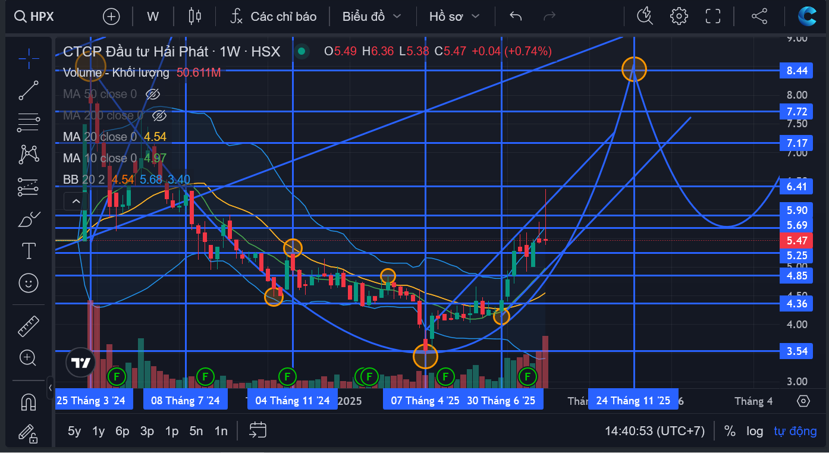Click the red 5.47 current price label
The height and width of the screenshot is (453, 829).
(797, 241)
